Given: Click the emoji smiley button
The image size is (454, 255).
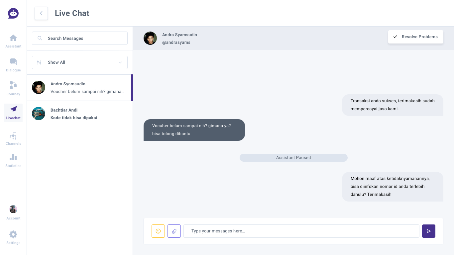Looking at the screenshot, I should point(158,231).
